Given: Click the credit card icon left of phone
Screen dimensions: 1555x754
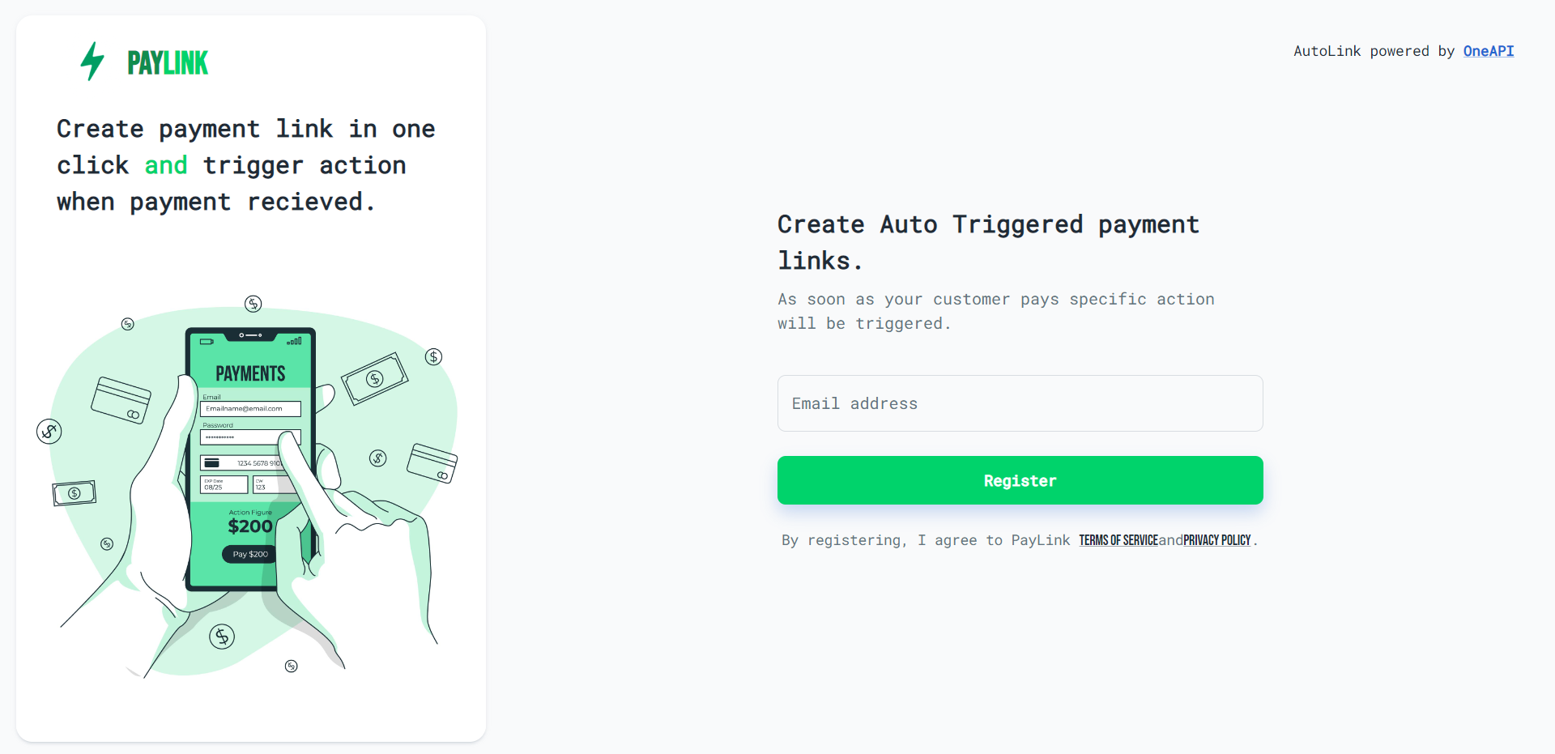Looking at the screenshot, I should click(121, 400).
